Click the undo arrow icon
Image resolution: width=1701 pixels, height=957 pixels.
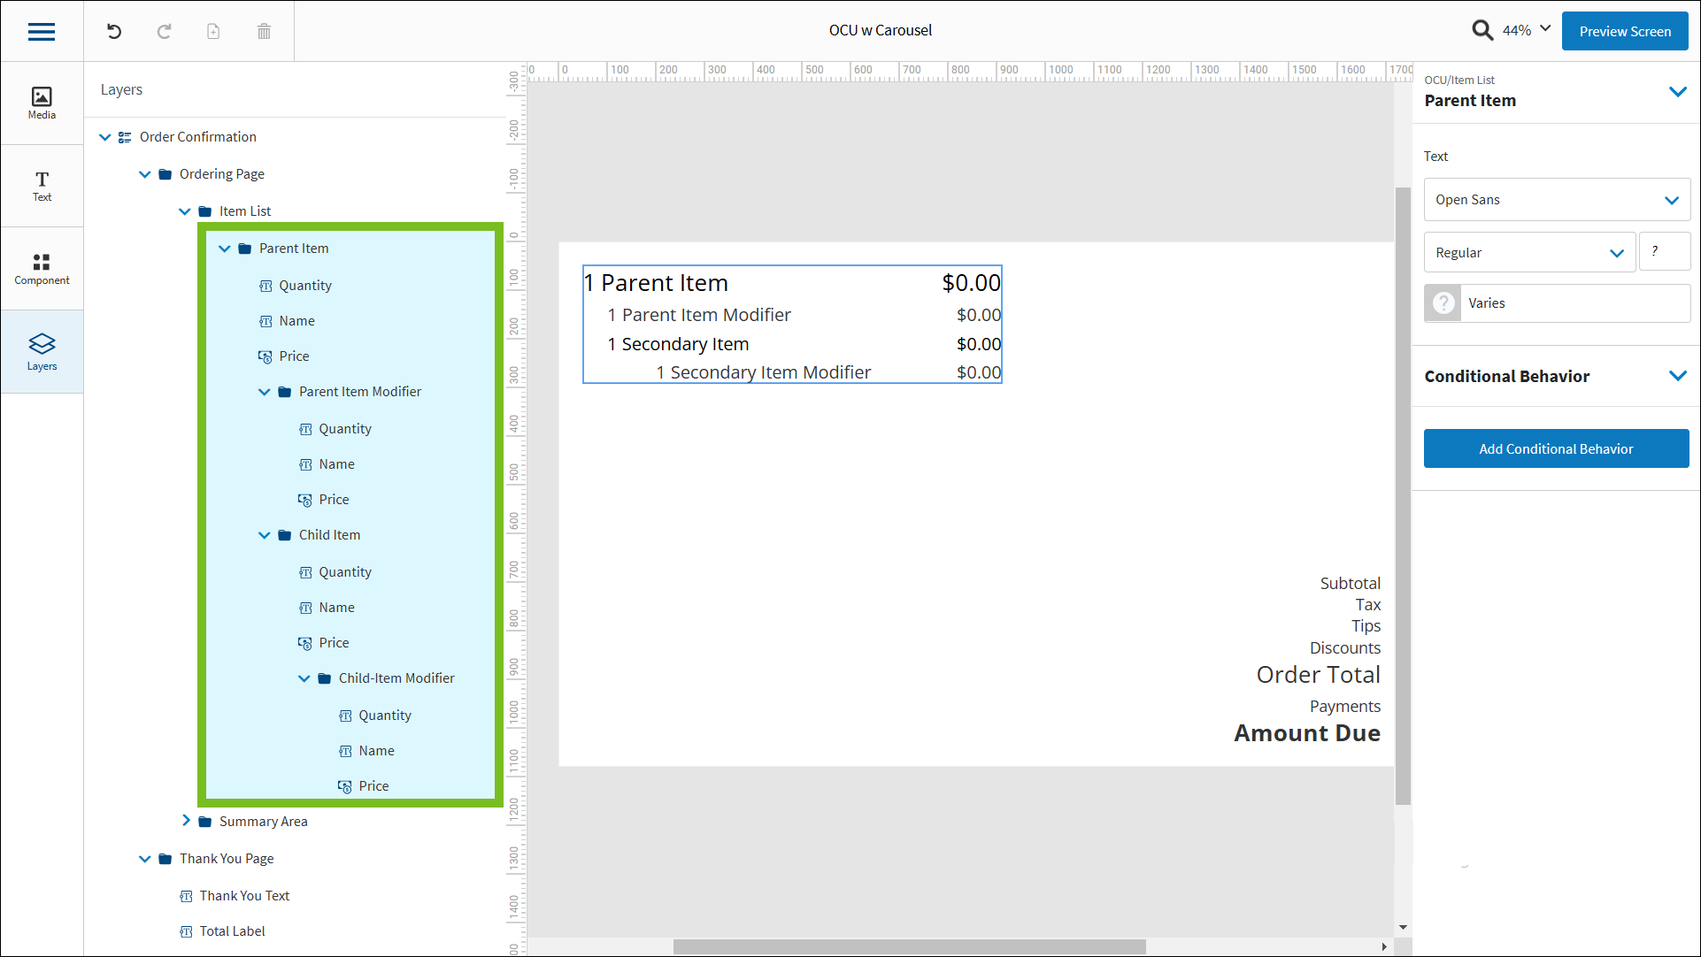click(x=114, y=32)
